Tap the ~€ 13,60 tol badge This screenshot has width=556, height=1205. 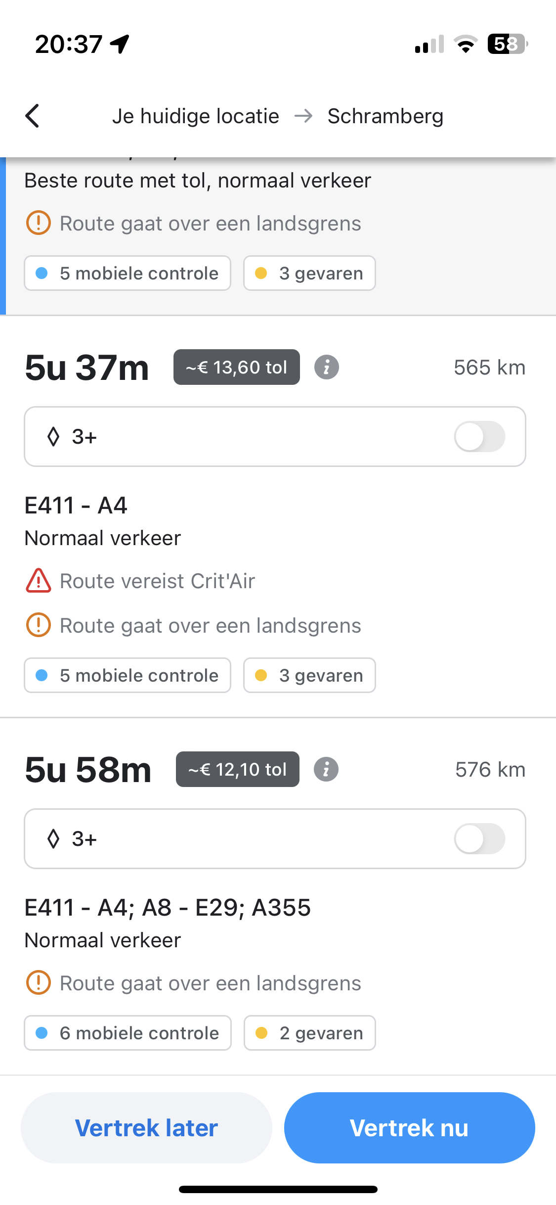[237, 368]
